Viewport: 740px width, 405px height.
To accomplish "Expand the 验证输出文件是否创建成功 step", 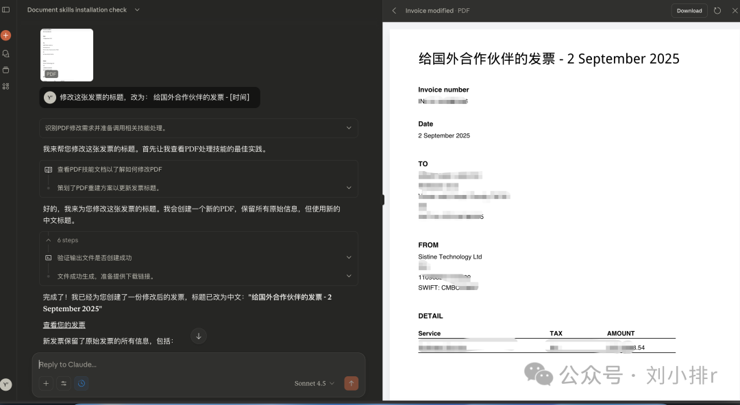I will [349, 258].
